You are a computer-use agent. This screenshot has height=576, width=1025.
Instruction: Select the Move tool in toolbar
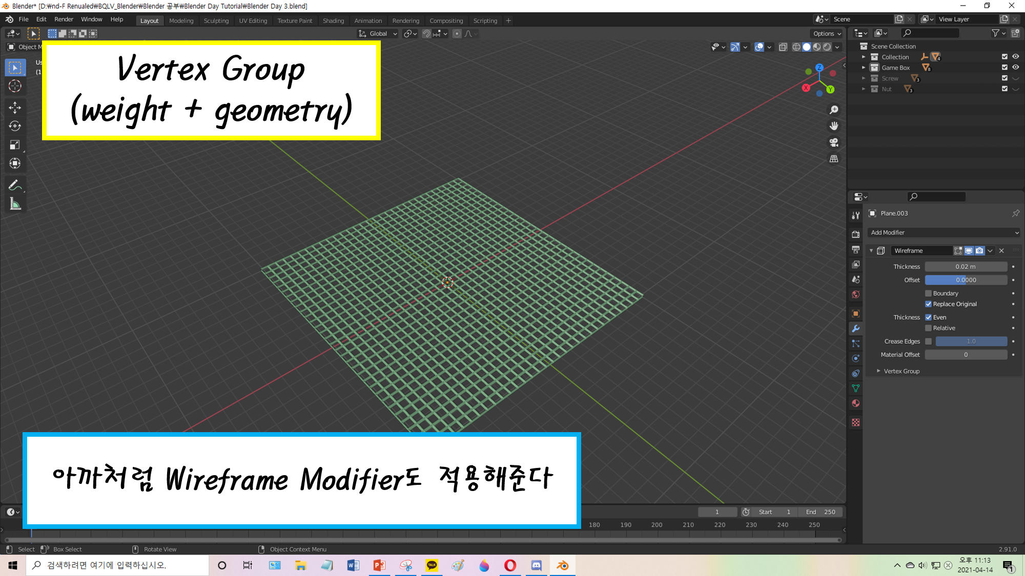coord(15,107)
